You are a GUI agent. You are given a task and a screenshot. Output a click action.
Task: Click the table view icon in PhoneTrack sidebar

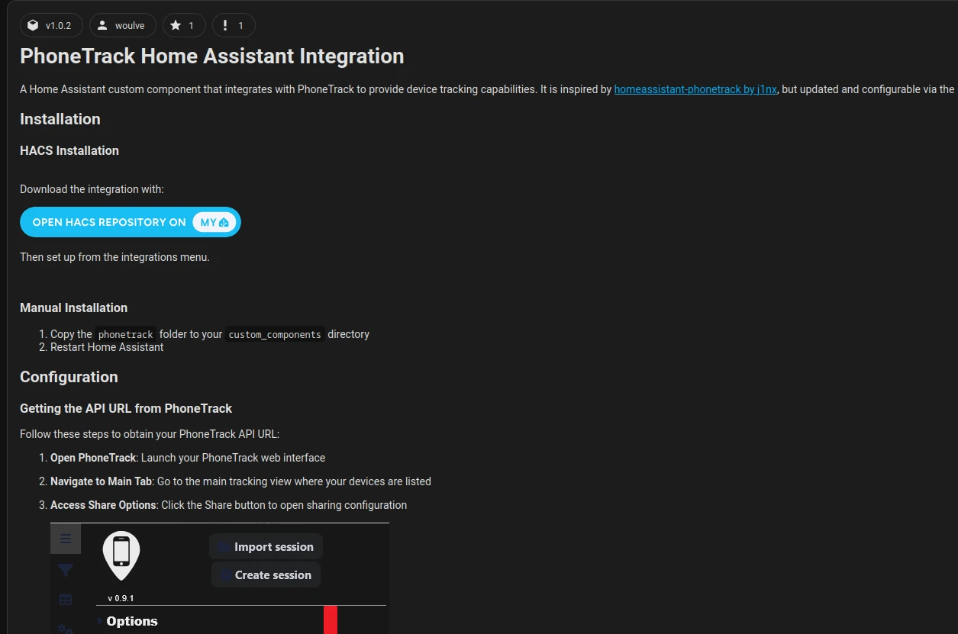(66, 599)
